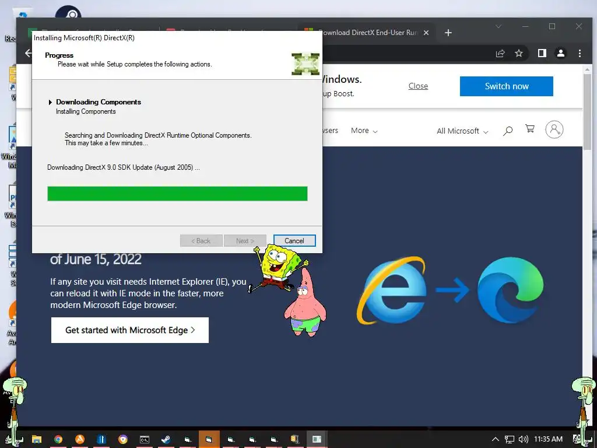Close the Download DirectX End-User Runtime tab
Image resolution: width=597 pixels, height=448 pixels.
click(x=426, y=33)
